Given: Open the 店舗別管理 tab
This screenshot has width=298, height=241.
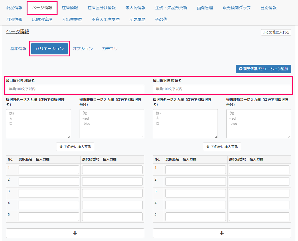Looking at the screenshot, I should click(x=42, y=19).
